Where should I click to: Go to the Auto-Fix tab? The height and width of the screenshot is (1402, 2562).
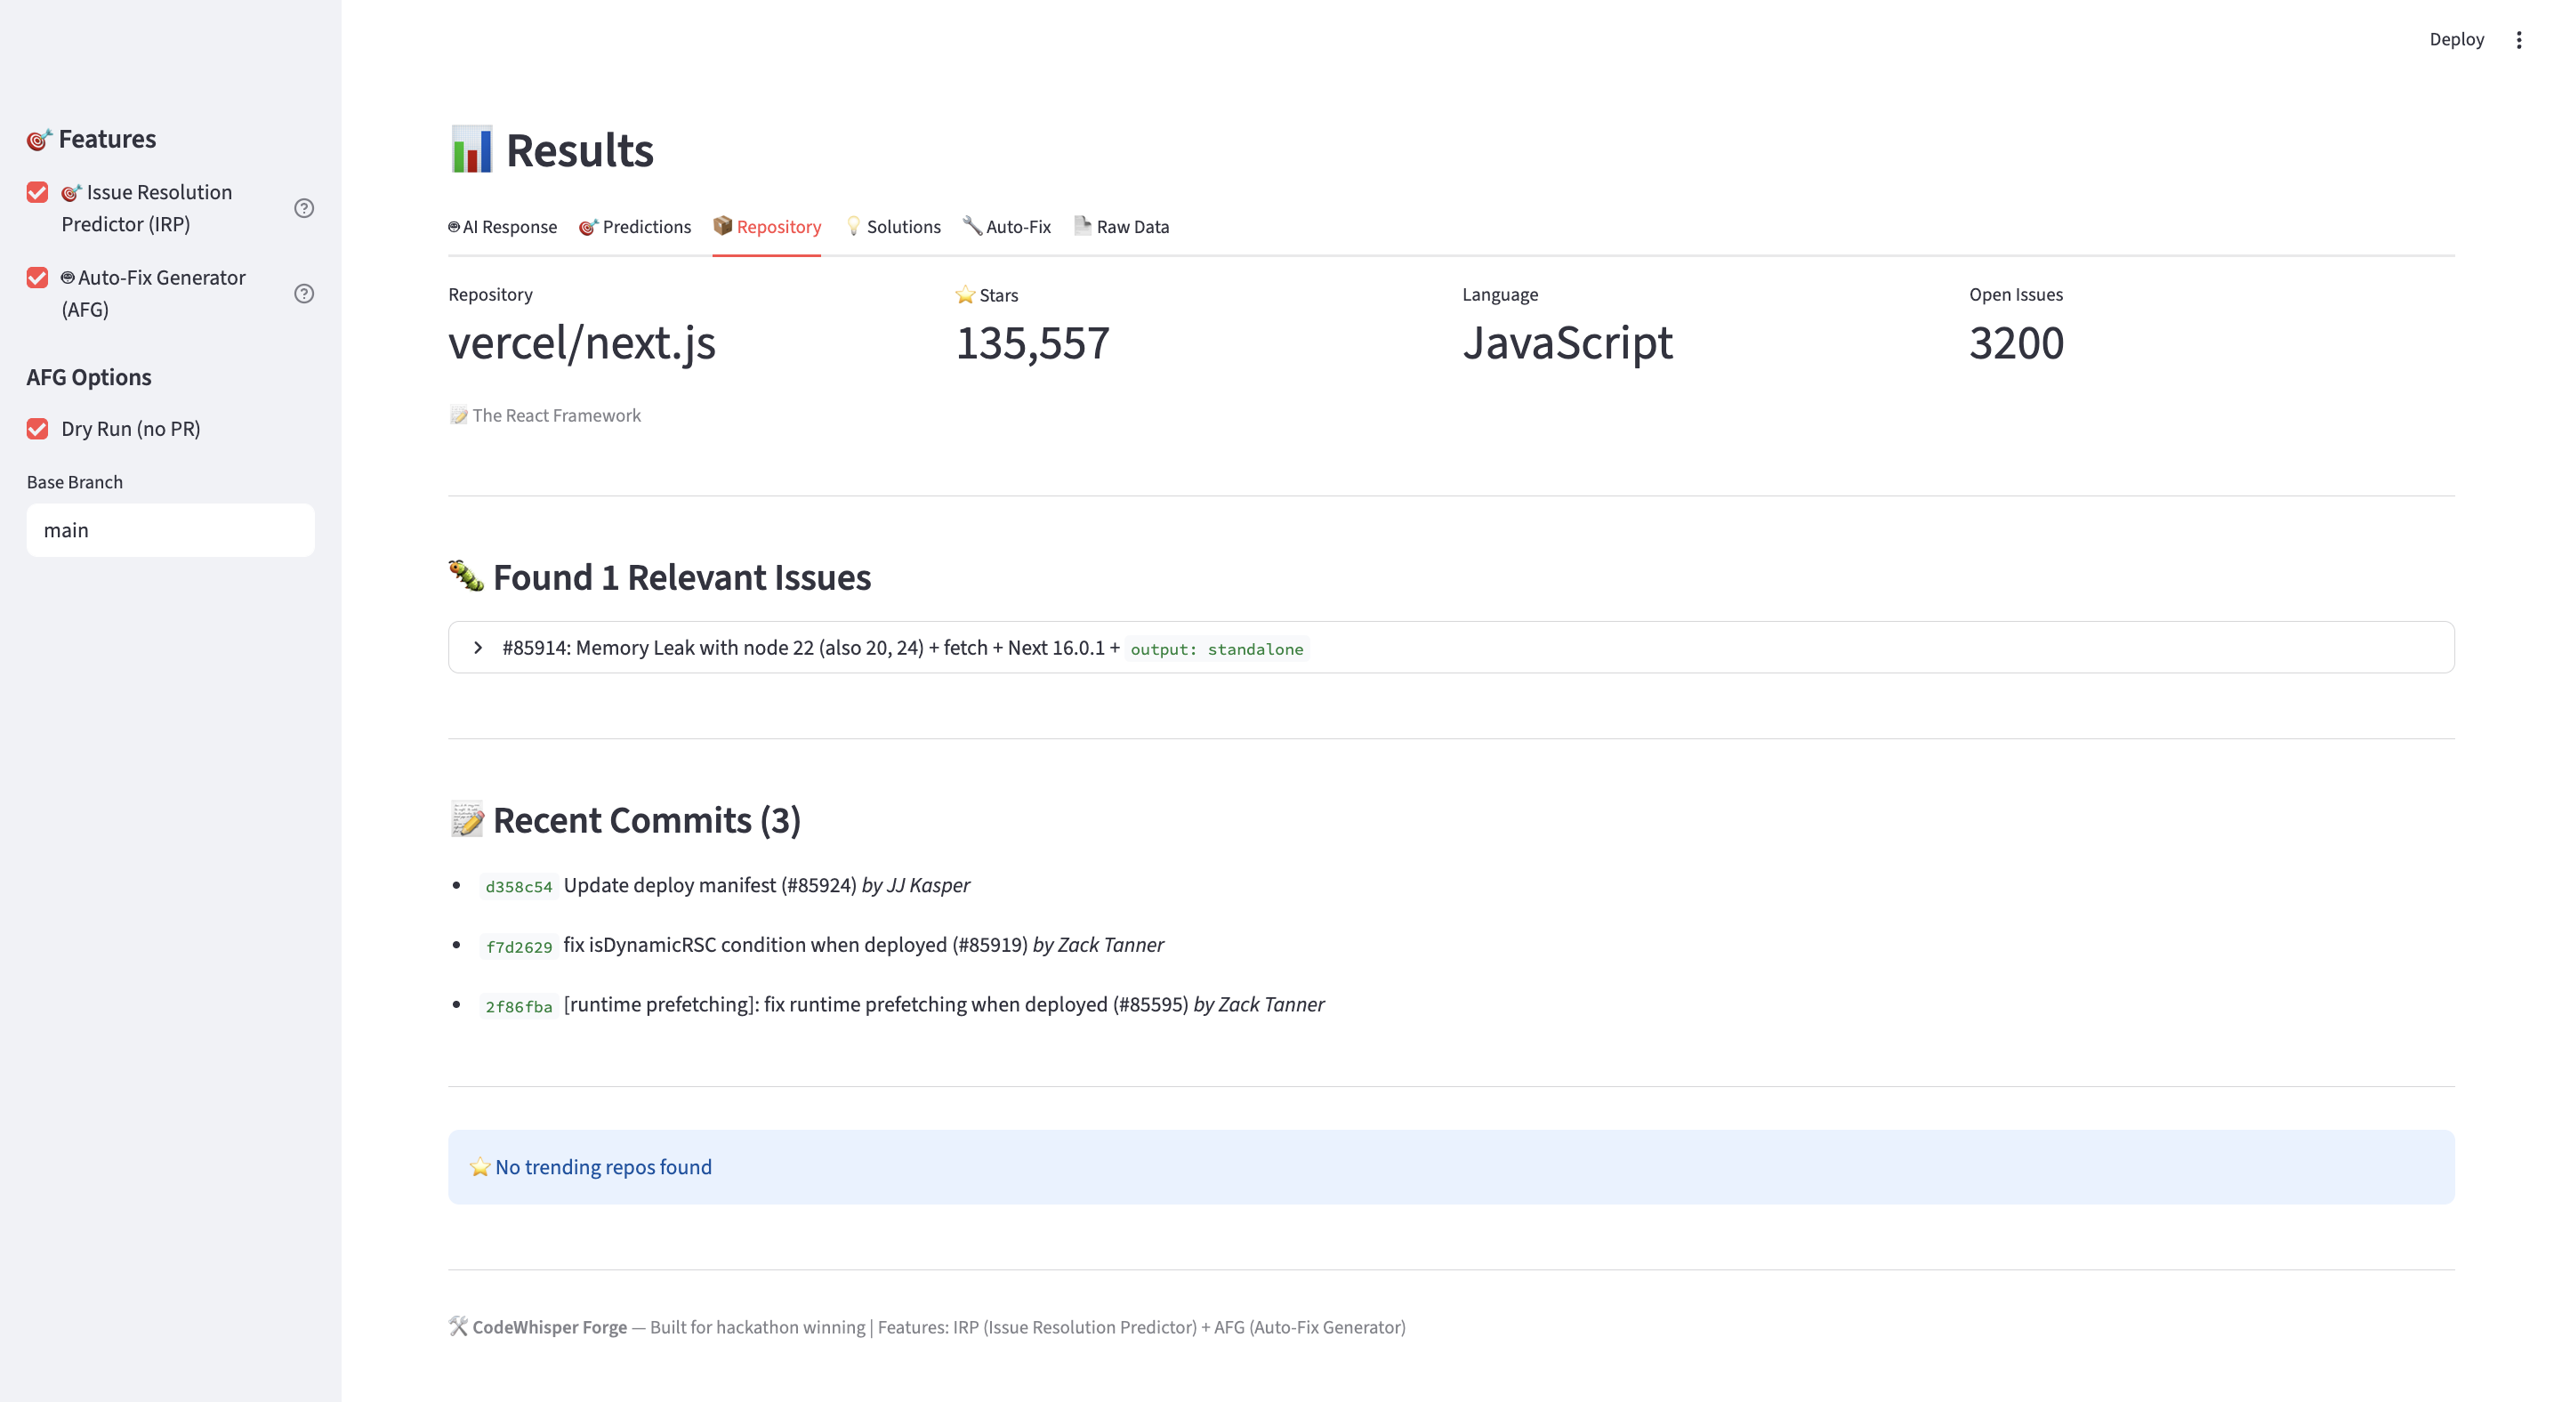(1006, 227)
